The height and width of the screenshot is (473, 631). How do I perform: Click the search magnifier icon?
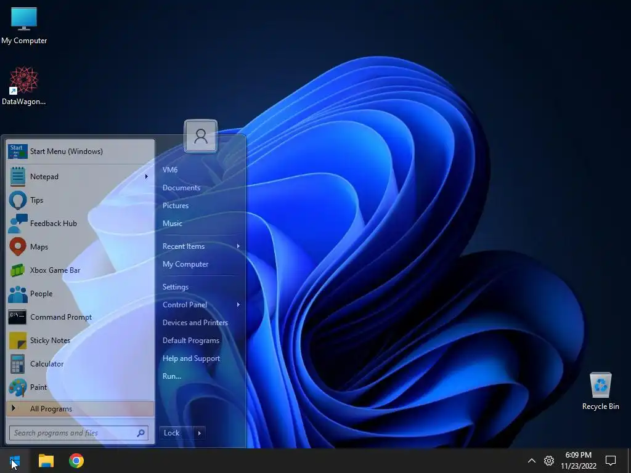pyautogui.click(x=141, y=433)
